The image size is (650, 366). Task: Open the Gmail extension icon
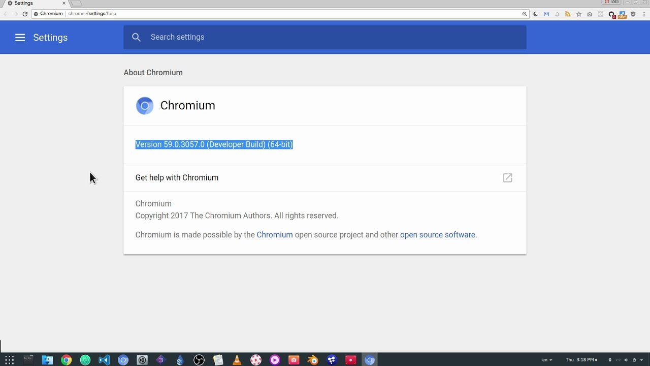pos(546,14)
